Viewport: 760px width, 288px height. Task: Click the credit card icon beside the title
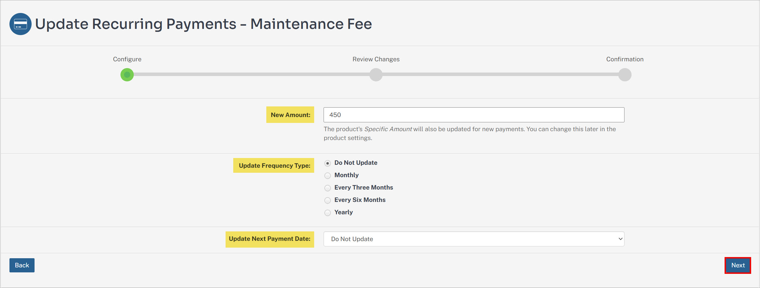coord(20,24)
